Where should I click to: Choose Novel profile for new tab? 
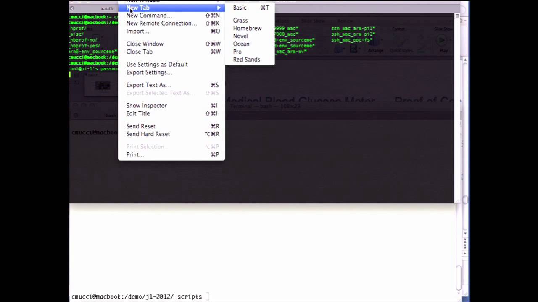(250, 36)
